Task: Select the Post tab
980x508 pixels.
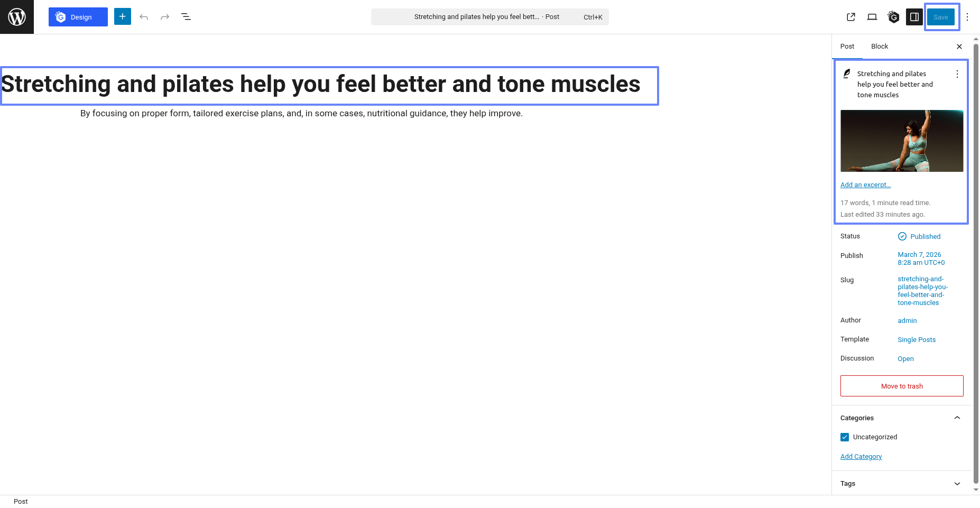Action: [847, 47]
